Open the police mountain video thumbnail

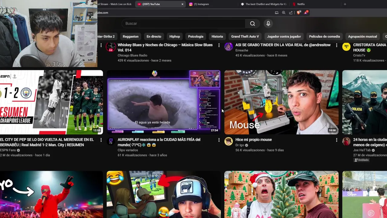(x=365, y=102)
